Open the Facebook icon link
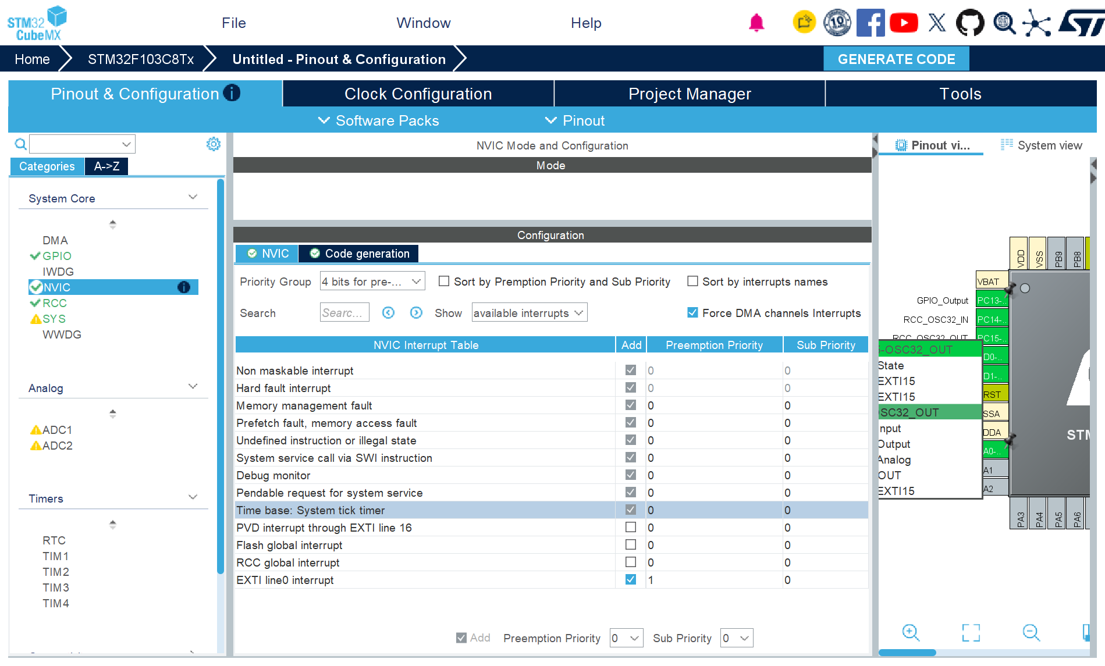This screenshot has height=666, width=1105. (871, 23)
